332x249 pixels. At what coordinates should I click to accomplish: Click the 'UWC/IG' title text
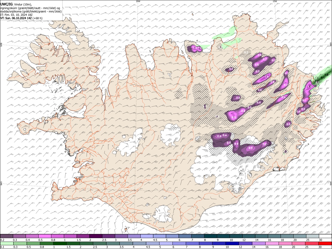click(6, 4)
